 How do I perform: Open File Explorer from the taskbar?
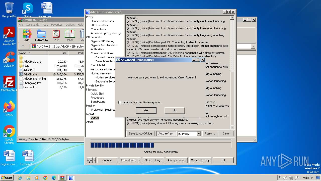pos(28,177)
